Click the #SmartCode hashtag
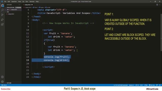 coord(152,89)
